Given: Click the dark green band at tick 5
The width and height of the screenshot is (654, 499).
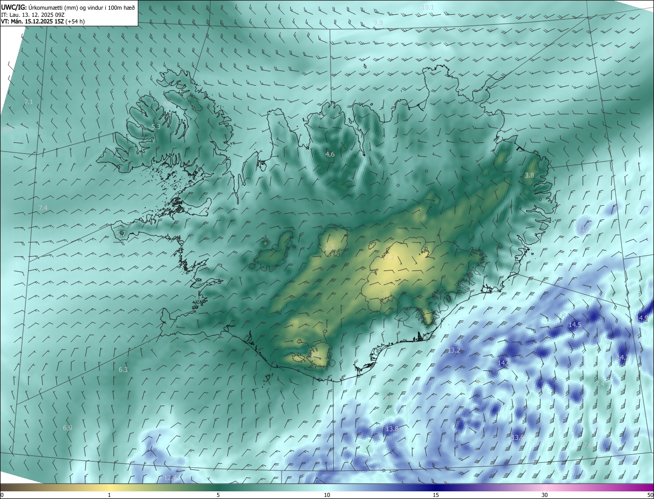Looking at the screenshot, I should point(218,488).
